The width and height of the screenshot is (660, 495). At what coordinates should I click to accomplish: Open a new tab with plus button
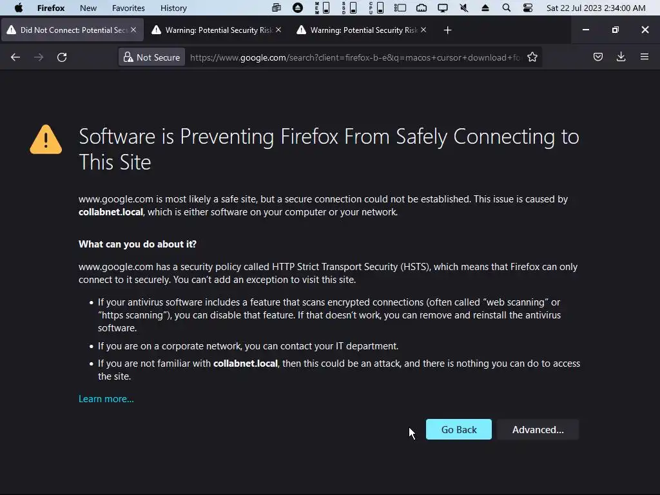tap(447, 30)
